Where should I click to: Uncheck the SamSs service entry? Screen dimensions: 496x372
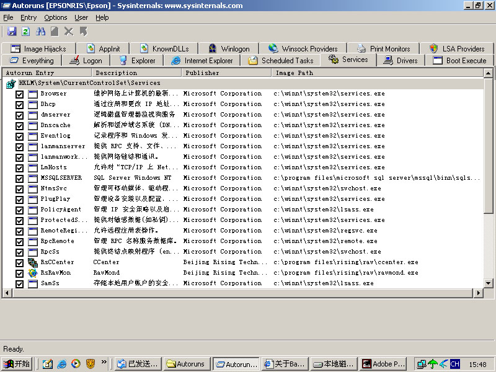coord(19,284)
